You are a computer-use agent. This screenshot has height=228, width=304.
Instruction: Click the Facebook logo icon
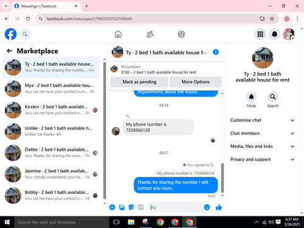click(10, 34)
